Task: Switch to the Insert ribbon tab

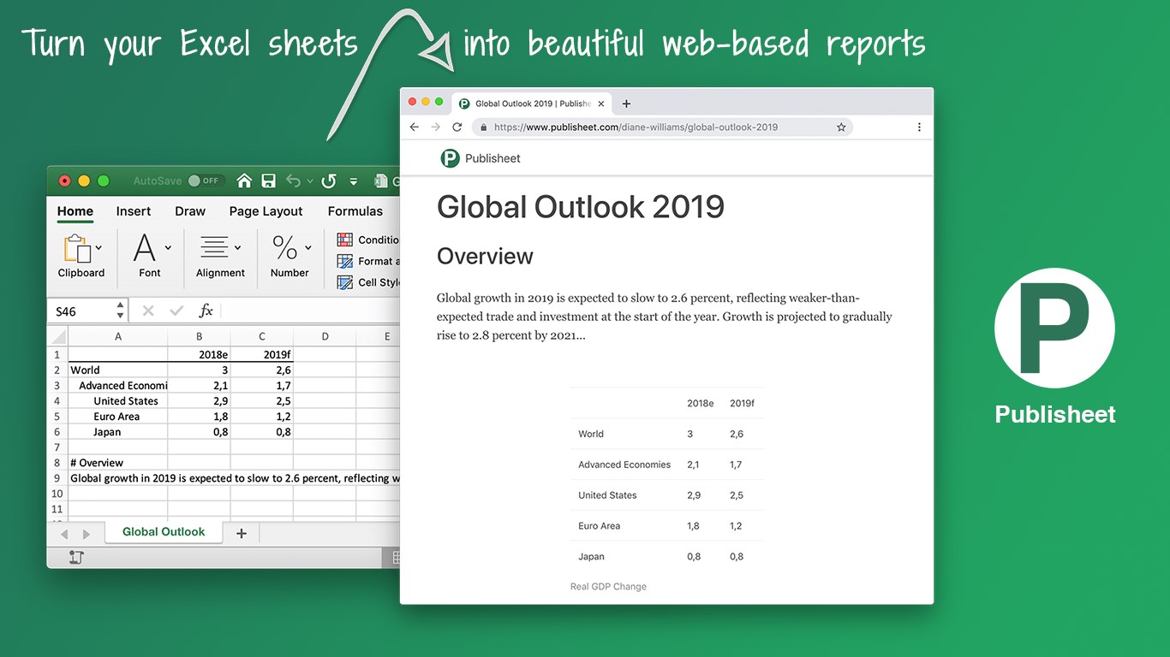Action: [x=134, y=211]
